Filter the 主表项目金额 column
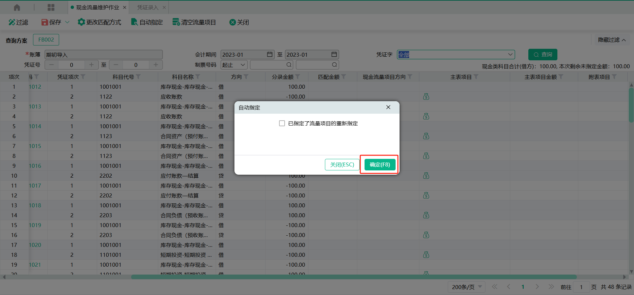The width and height of the screenshot is (634, 295). pyautogui.click(x=561, y=77)
